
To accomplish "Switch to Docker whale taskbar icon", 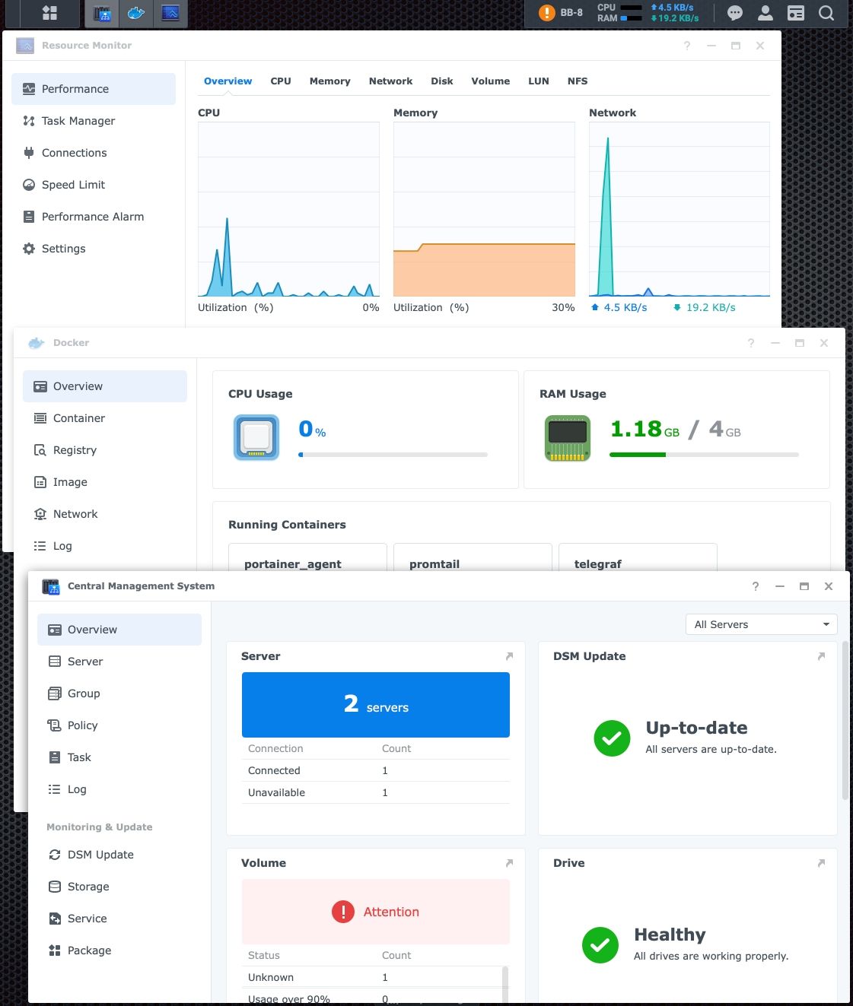I will pos(136,13).
